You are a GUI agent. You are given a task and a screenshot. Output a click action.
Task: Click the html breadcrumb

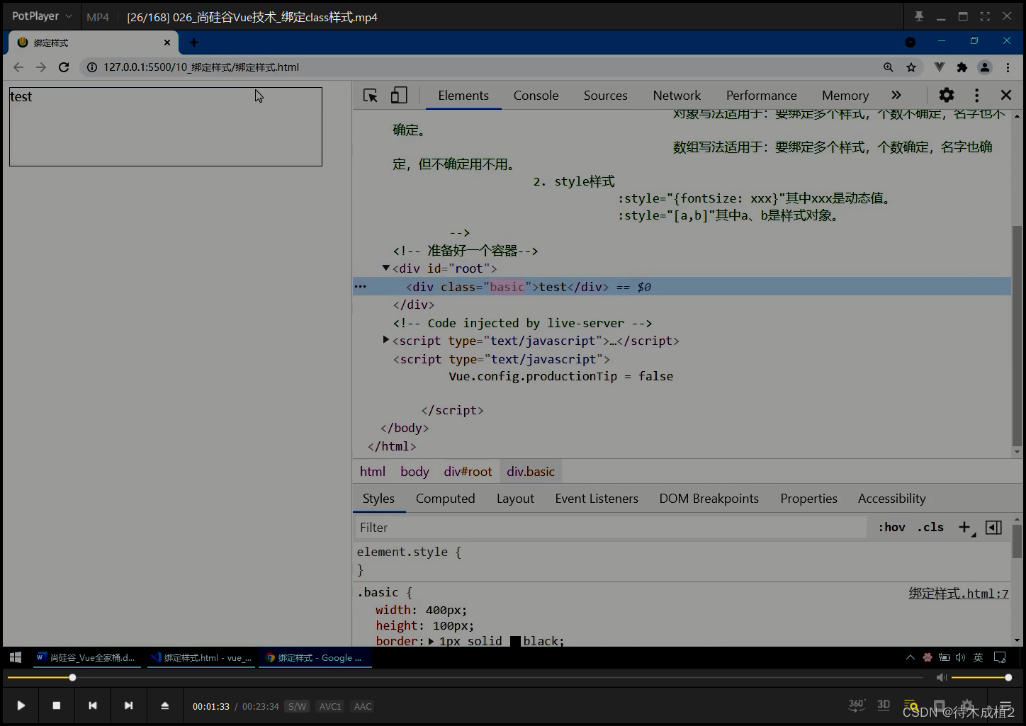(373, 472)
